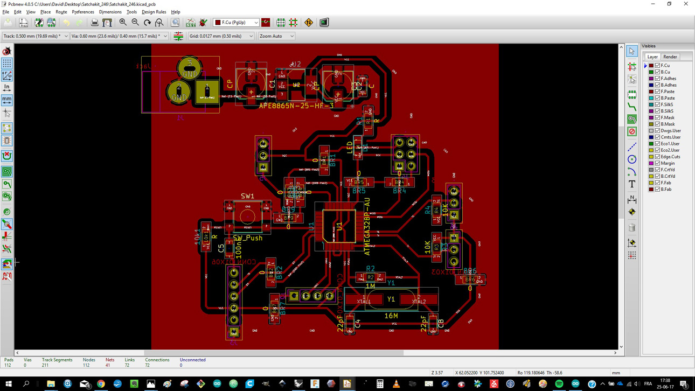
Task: Click the B.Adhes layer color swatch
Action: coord(651,85)
